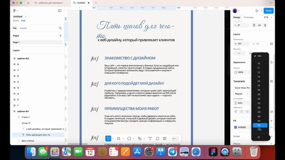Open the 57% zoom dropdown
The image size is (285, 160).
268,17
